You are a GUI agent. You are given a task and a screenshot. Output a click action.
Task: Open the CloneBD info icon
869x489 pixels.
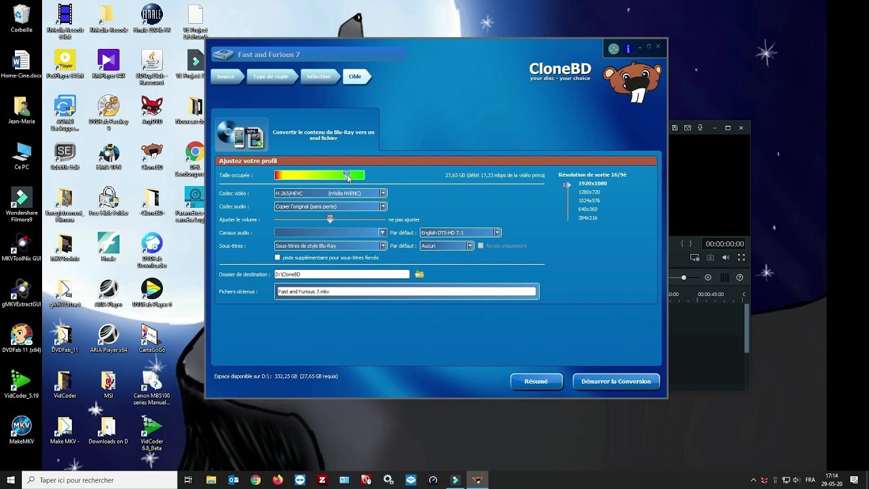pyautogui.click(x=628, y=49)
